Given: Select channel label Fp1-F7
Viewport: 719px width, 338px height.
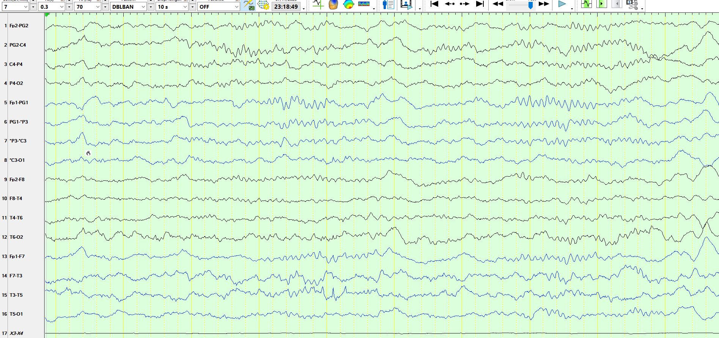Looking at the screenshot, I should (17, 257).
